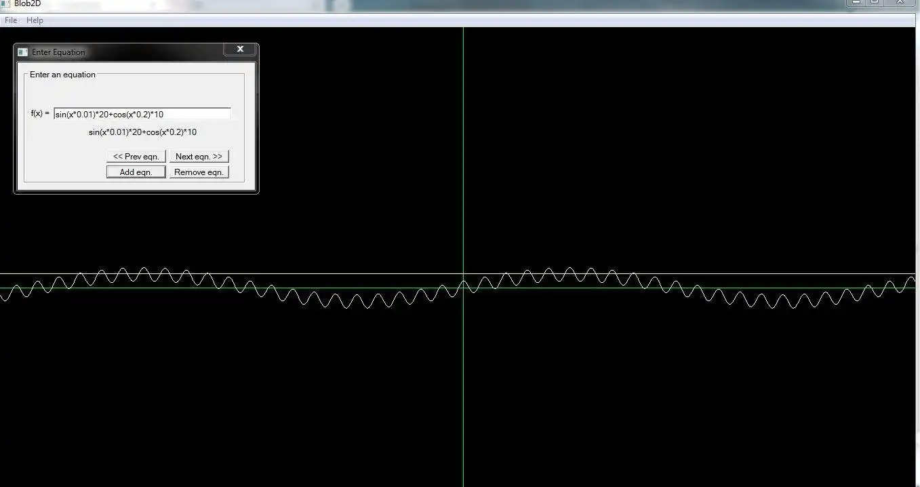The image size is (920, 487).
Task: Click the f(x) equation input field
Action: point(142,114)
